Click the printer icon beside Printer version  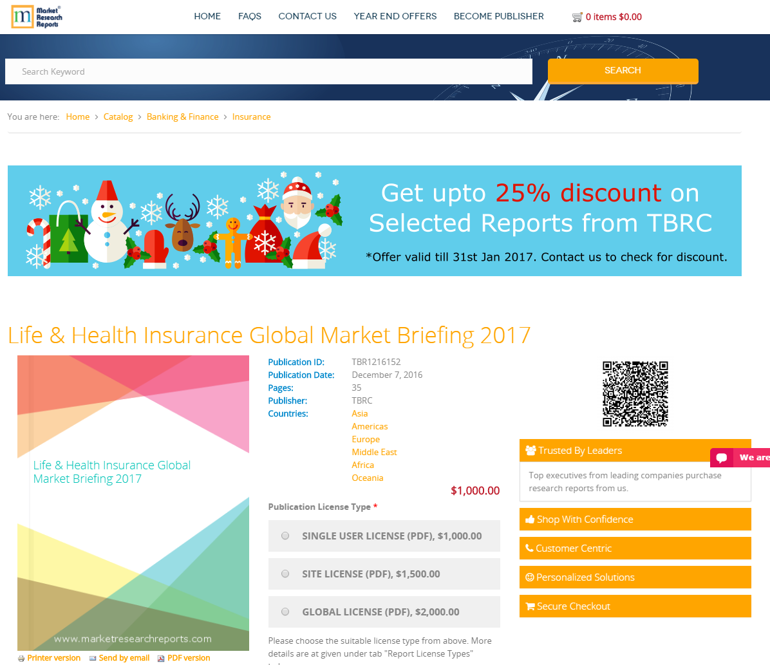(x=21, y=659)
